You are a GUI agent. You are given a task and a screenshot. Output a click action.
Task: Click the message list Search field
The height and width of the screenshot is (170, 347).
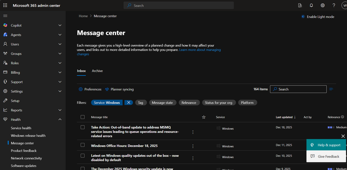[x=298, y=89]
